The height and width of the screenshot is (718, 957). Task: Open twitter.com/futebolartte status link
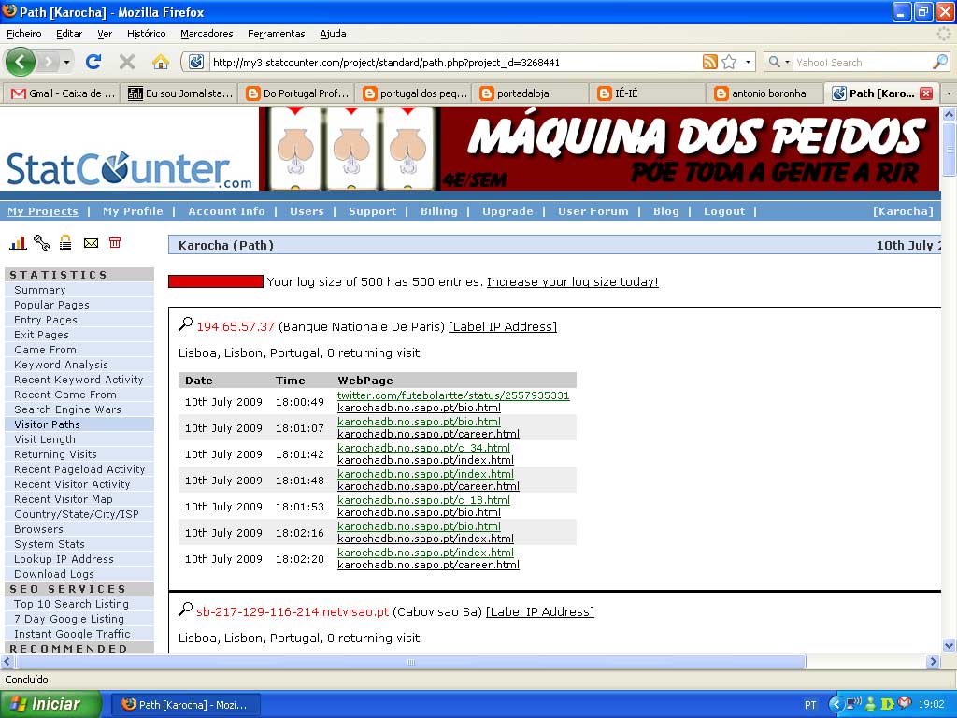pyautogui.click(x=453, y=395)
